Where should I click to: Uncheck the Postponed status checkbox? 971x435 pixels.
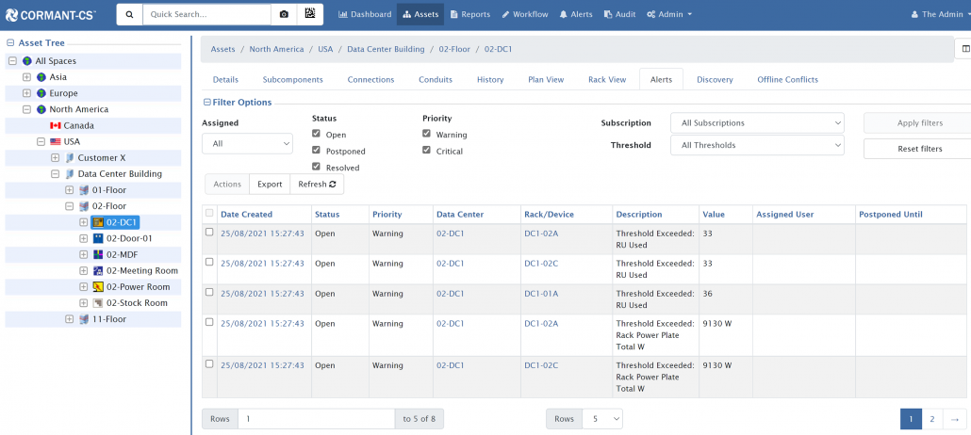pyautogui.click(x=317, y=151)
